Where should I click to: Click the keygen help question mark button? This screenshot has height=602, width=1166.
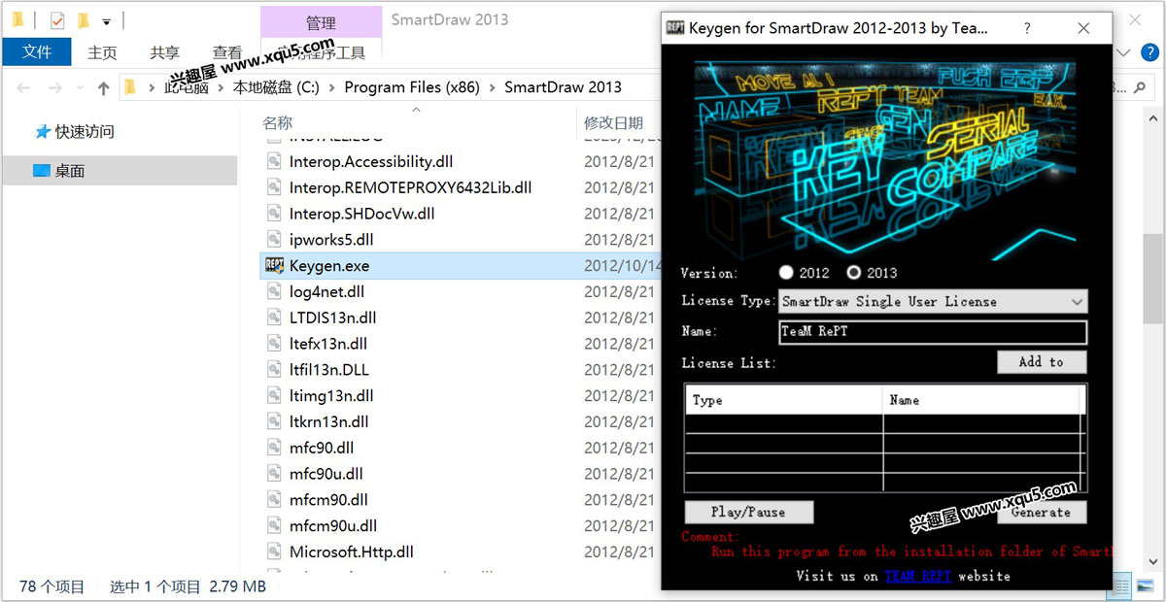tap(1028, 28)
